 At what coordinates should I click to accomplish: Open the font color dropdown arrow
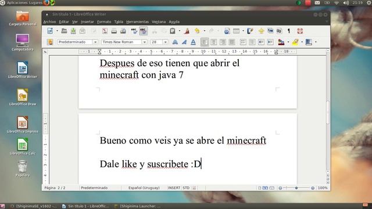coord(288,42)
